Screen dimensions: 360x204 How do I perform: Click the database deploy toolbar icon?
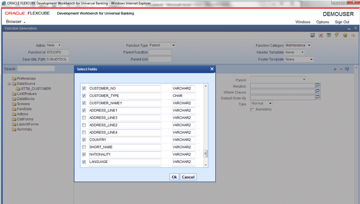click(345, 35)
